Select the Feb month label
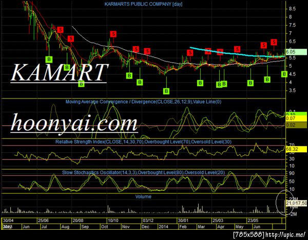 (183, 227)
